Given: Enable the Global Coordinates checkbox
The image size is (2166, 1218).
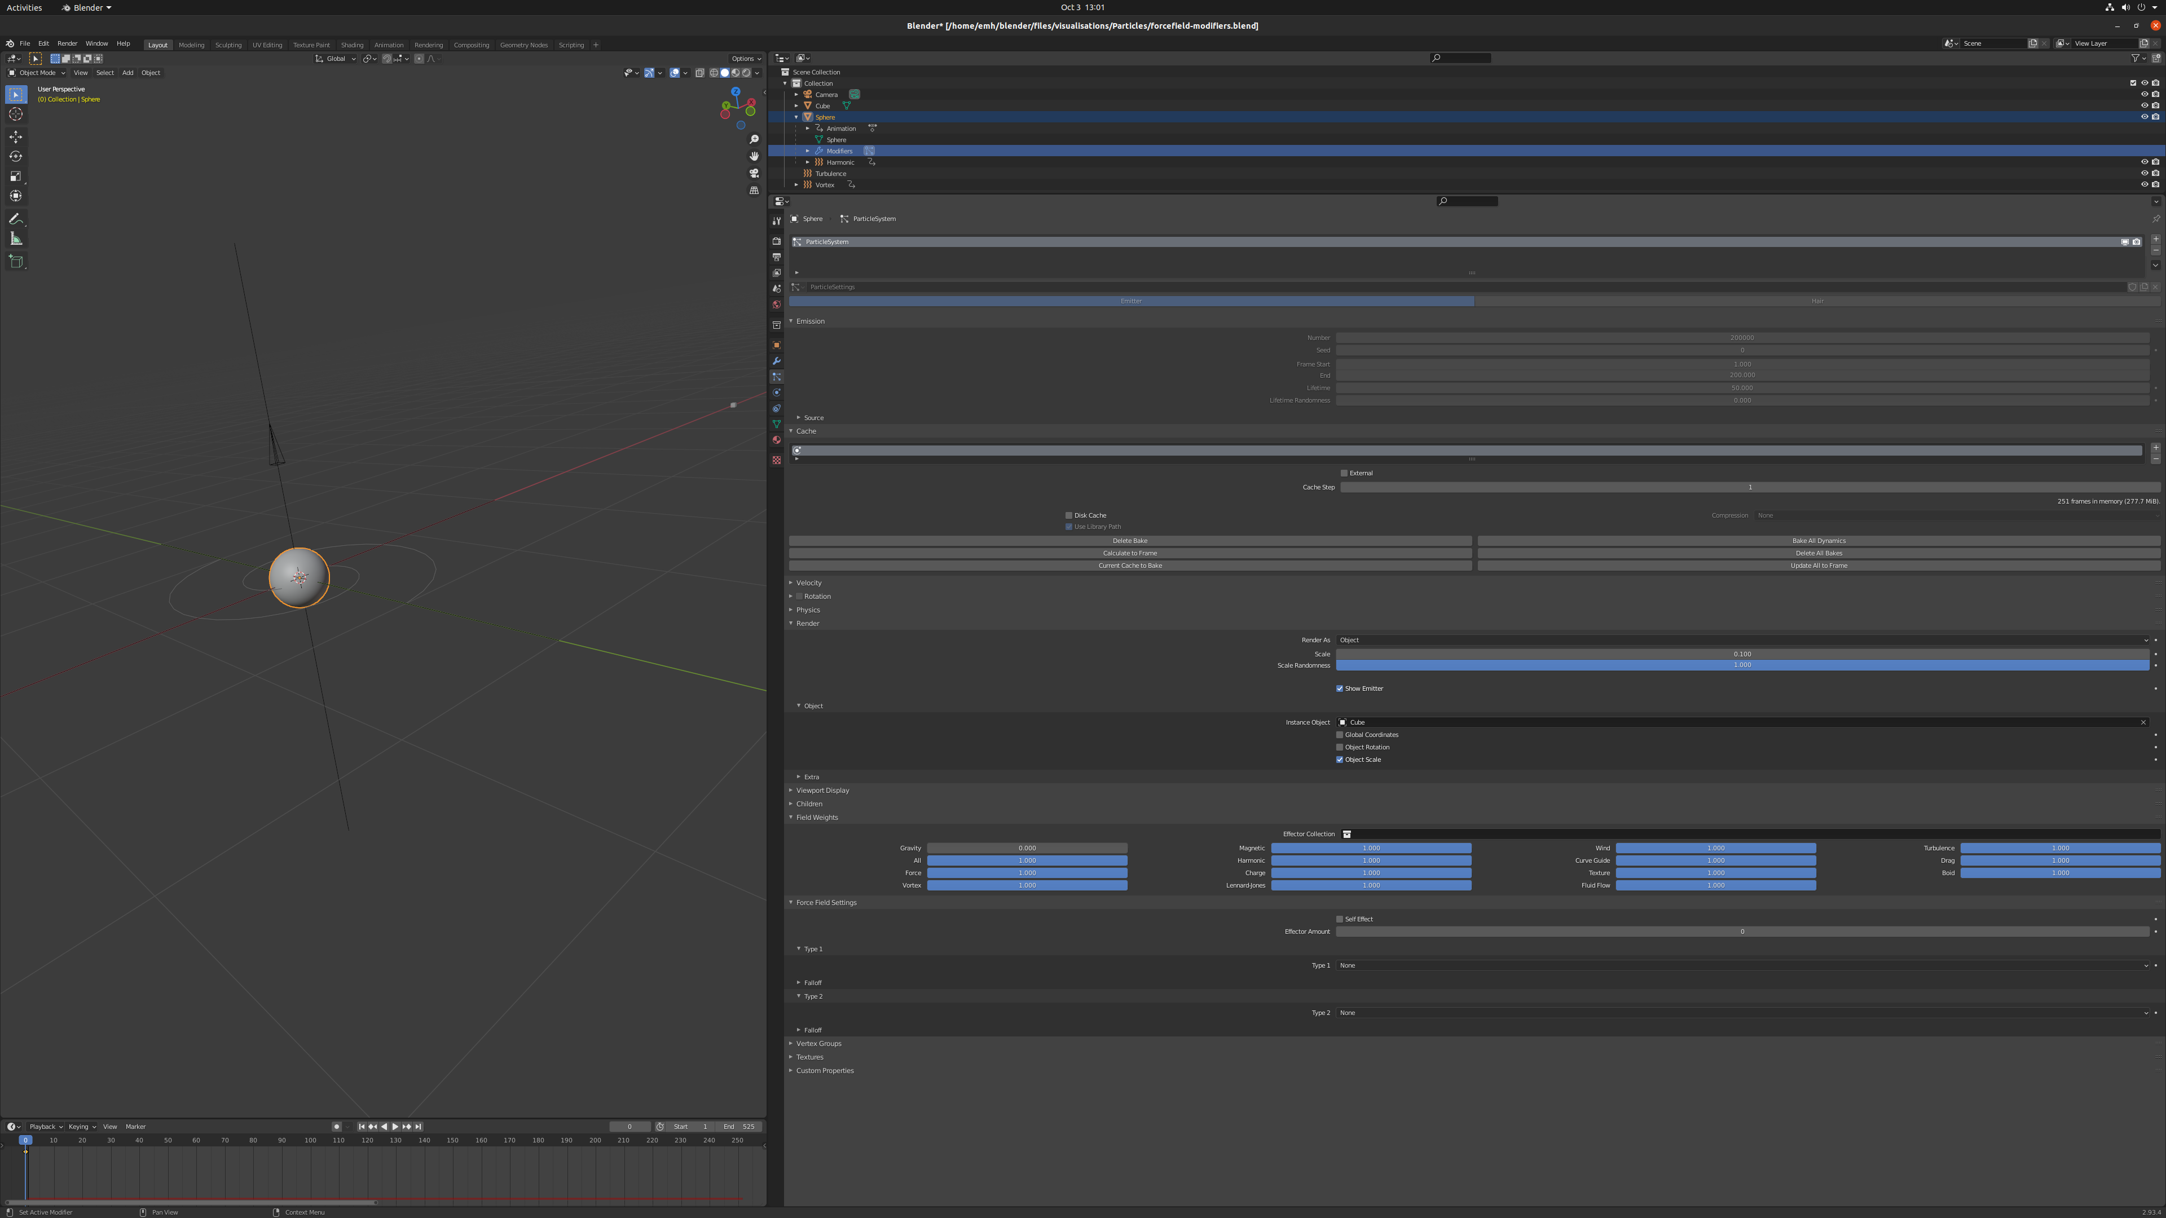Looking at the screenshot, I should pos(1340,735).
